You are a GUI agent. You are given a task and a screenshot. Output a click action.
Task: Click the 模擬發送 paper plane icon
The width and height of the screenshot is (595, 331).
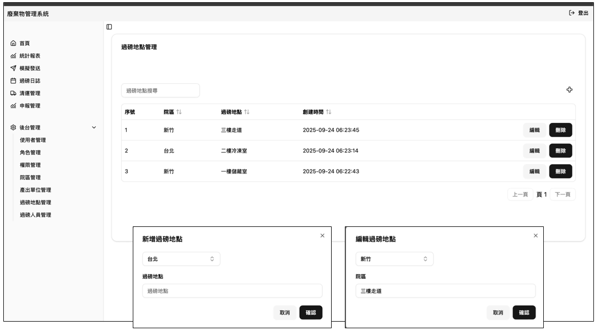tap(13, 68)
